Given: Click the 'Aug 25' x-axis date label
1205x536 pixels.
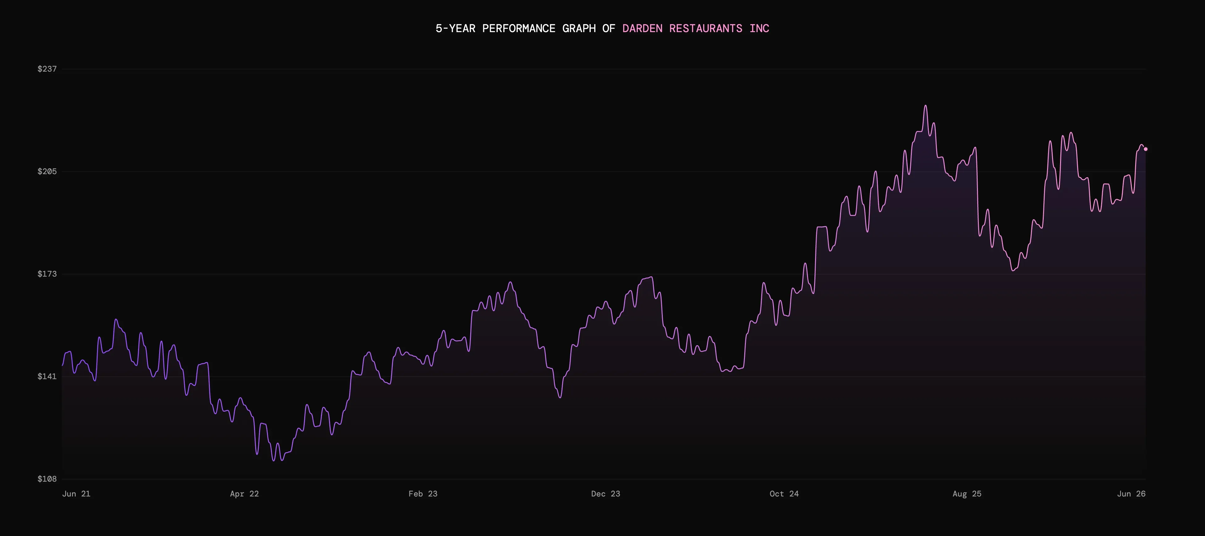Looking at the screenshot, I should pyautogui.click(x=967, y=494).
